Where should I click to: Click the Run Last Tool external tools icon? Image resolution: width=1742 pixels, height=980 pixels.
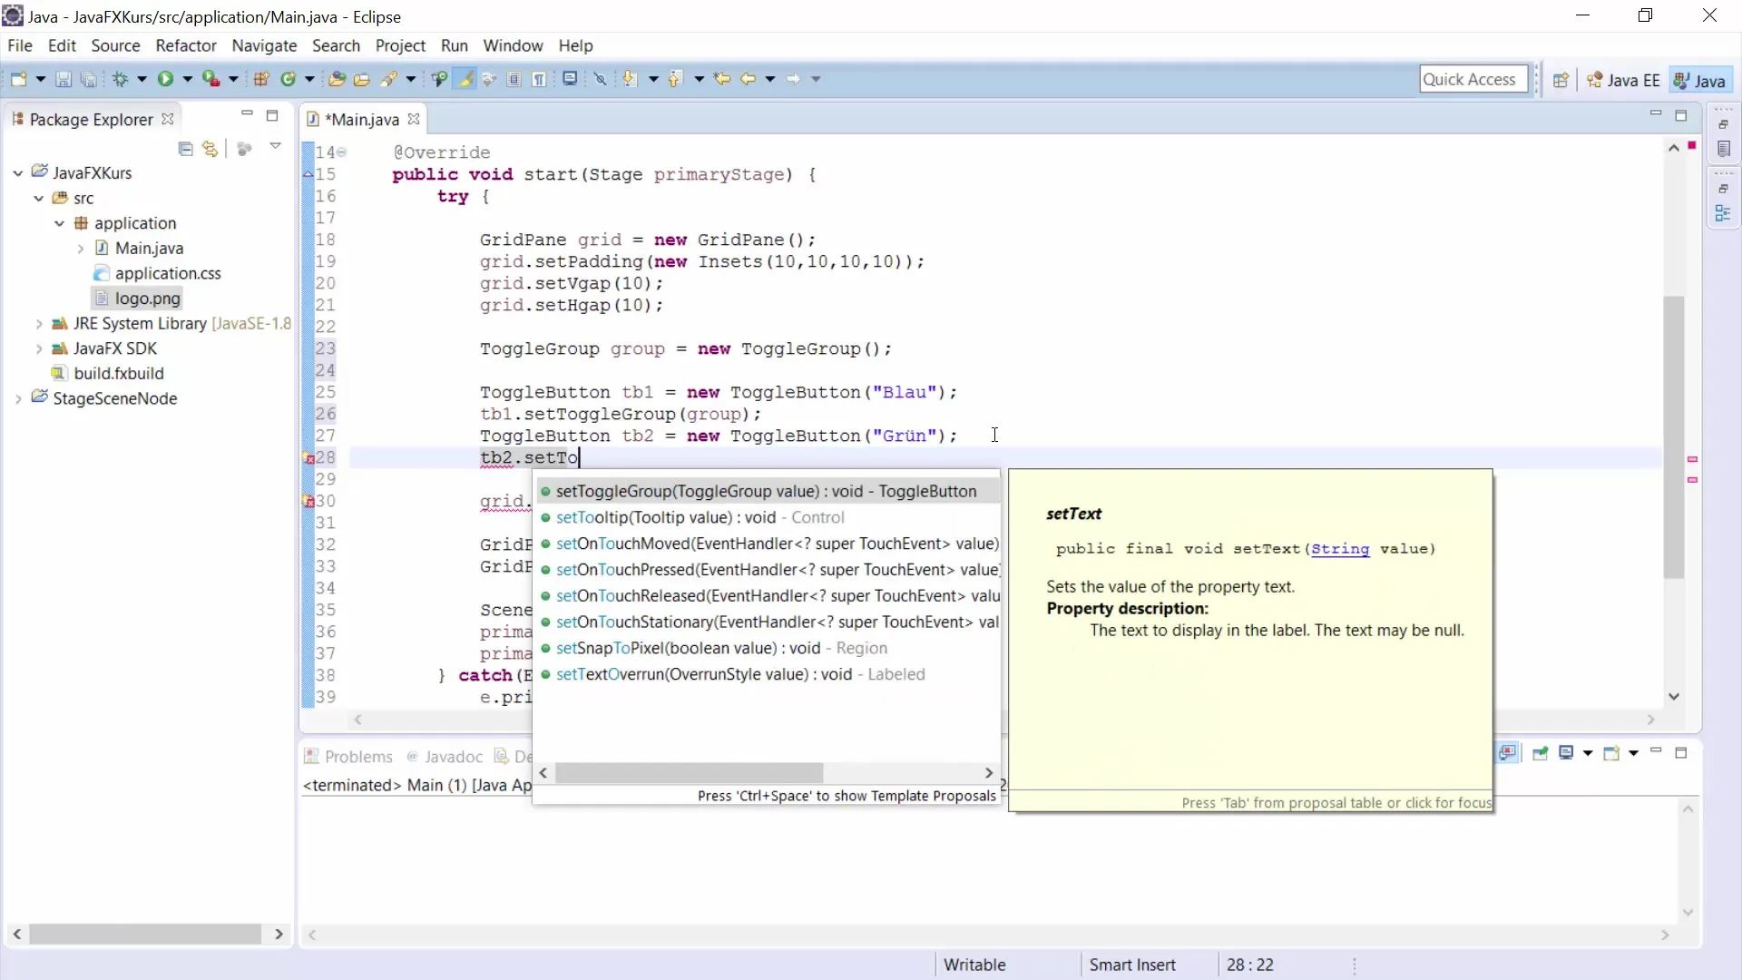210,79
